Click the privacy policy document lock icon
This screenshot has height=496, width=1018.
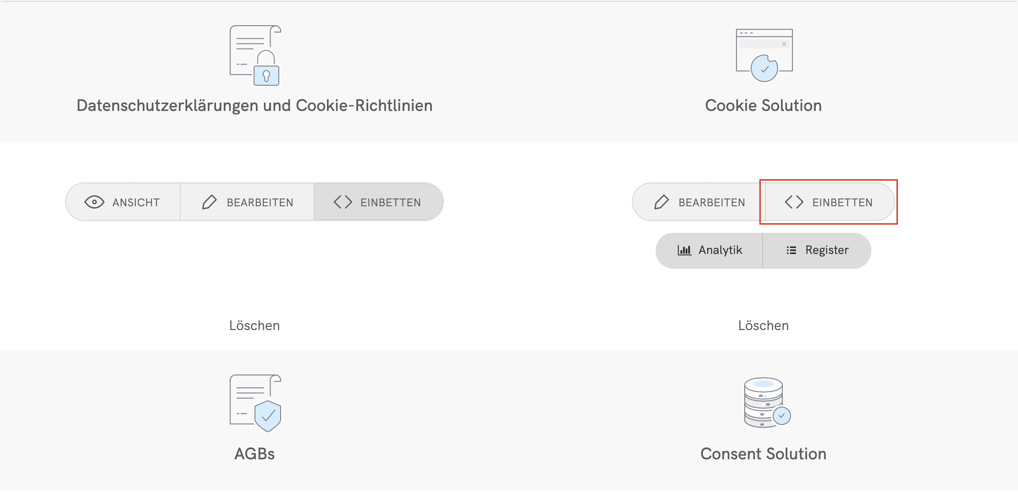coord(255,55)
